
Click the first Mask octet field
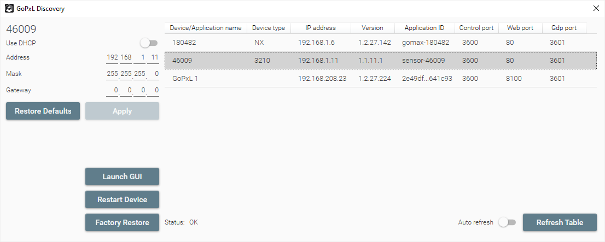click(x=113, y=74)
